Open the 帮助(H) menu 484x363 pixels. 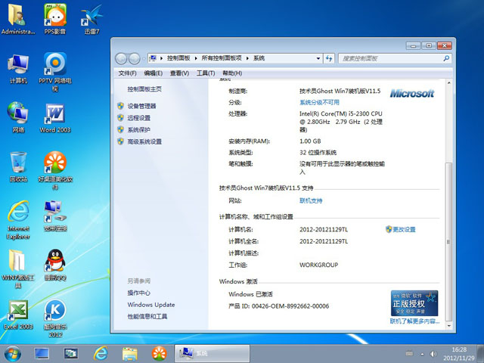[x=232, y=73]
